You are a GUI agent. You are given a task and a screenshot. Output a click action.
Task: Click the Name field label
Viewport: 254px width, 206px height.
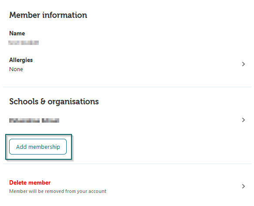tap(17, 34)
